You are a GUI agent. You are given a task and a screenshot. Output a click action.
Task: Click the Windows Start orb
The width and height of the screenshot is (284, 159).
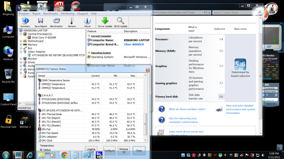[6, 155]
